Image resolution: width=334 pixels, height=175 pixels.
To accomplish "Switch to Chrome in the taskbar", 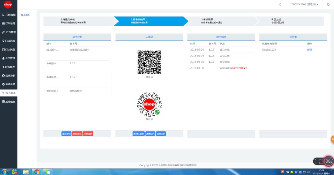I will (x=36, y=172).
